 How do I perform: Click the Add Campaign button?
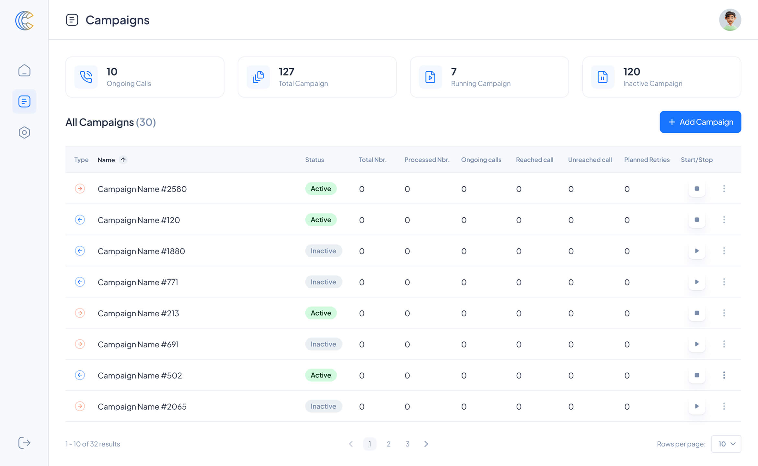700,122
